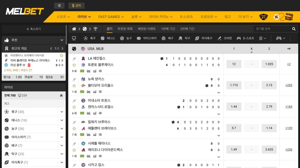Open the 슬롯 menu

[136, 17]
